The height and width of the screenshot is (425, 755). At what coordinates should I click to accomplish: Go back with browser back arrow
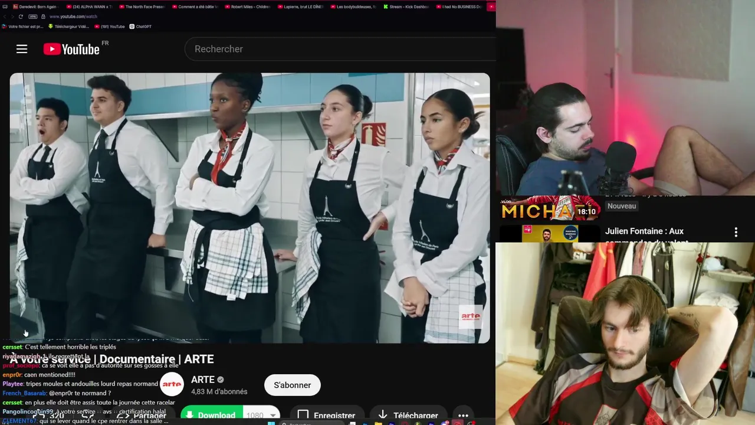[x=5, y=17]
